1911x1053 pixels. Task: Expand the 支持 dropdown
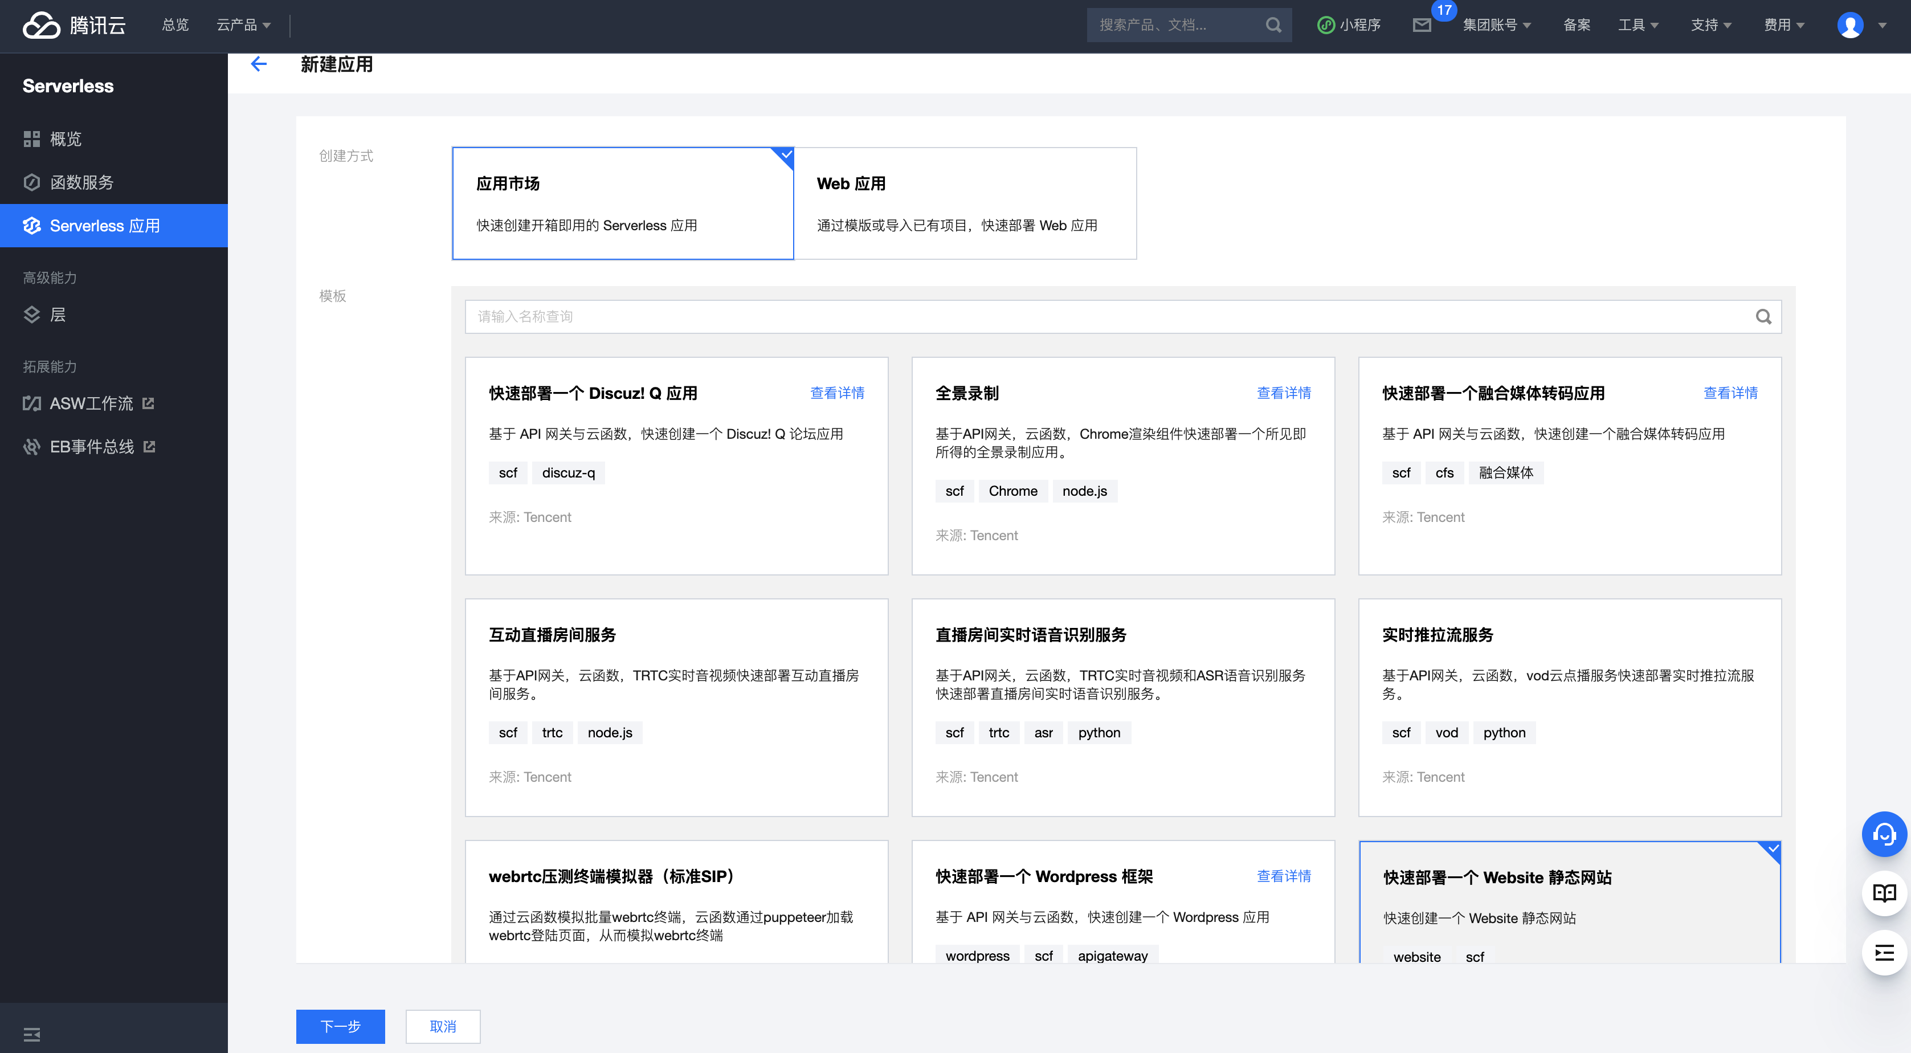[x=1710, y=25]
